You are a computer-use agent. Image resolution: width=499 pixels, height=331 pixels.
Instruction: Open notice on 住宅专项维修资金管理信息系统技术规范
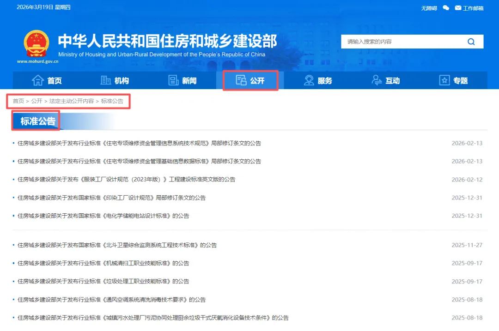[x=139, y=144]
